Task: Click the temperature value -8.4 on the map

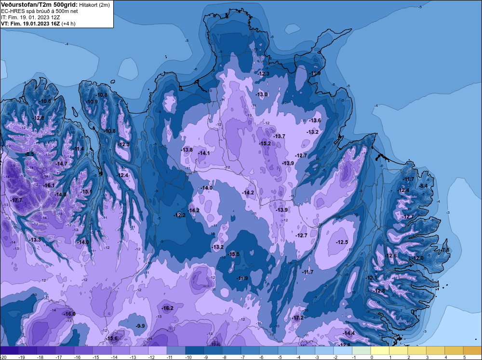Action: click(x=424, y=186)
